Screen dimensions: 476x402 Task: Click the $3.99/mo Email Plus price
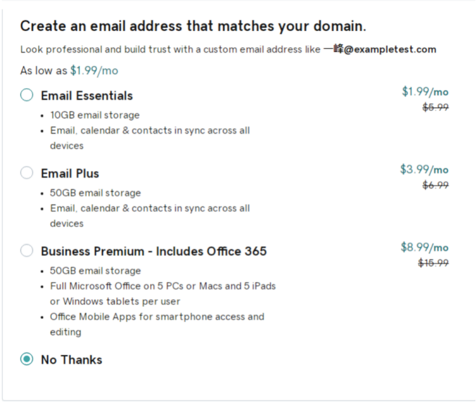pyautogui.click(x=424, y=170)
